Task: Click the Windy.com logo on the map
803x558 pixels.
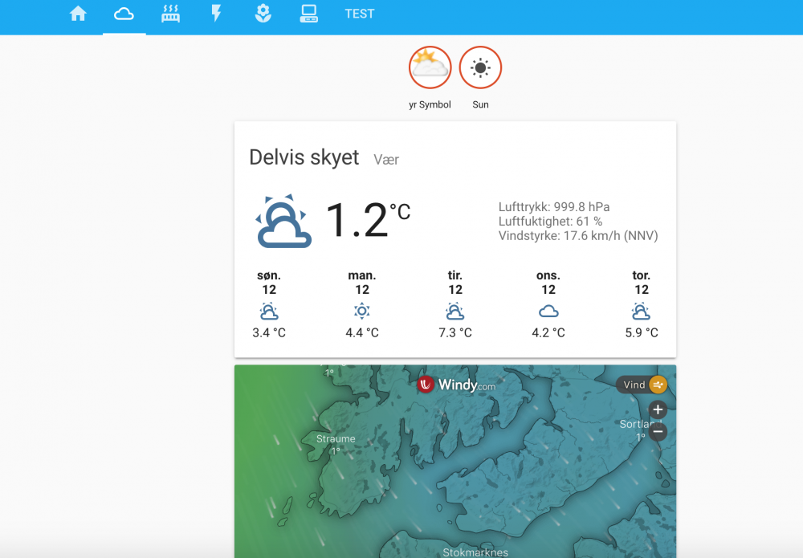Action: coord(456,385)
